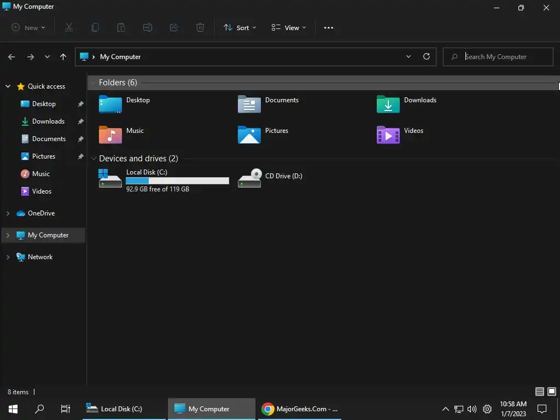
Task: Select the Local Disk (C:) drive
Action: pos(164,180)
